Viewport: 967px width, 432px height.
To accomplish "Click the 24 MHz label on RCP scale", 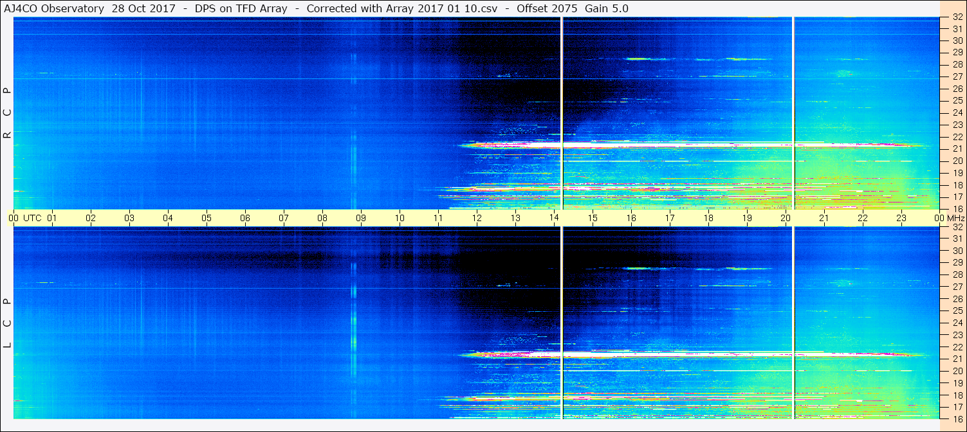I will (957, 113).
